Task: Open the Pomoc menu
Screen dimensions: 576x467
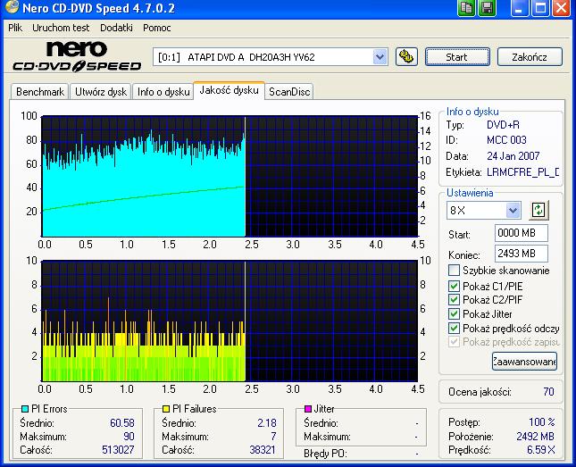Action: (x=157, y=28)
